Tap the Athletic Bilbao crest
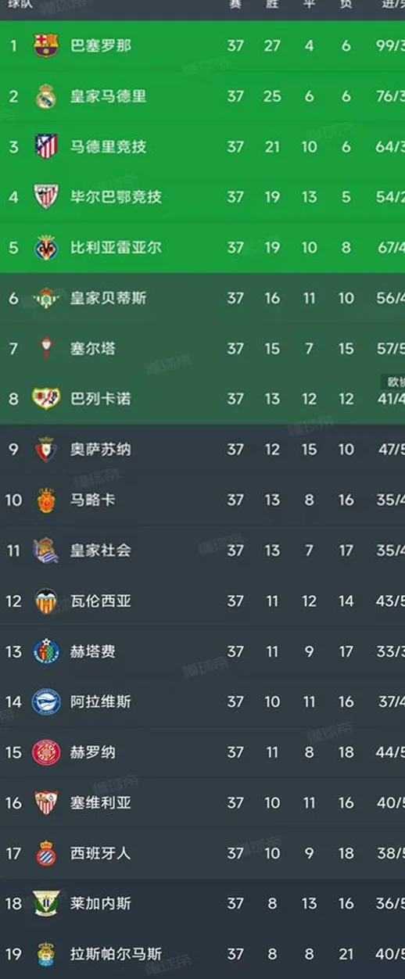Viewport: 405px width, 979px height. click(46, 196)
